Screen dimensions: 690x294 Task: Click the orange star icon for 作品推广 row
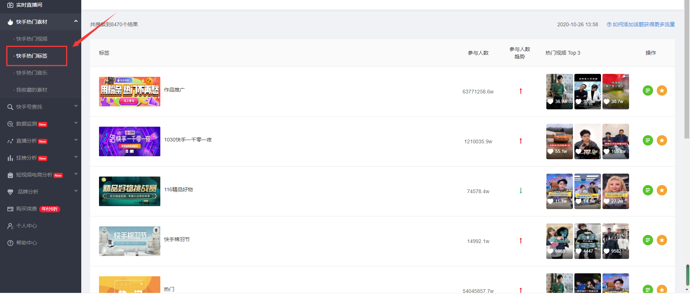(662, 90)
